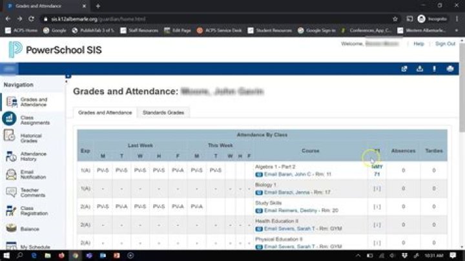Bookmark this page with the star icon
Viewport: 465px width, 261px height.
(395, 19)
